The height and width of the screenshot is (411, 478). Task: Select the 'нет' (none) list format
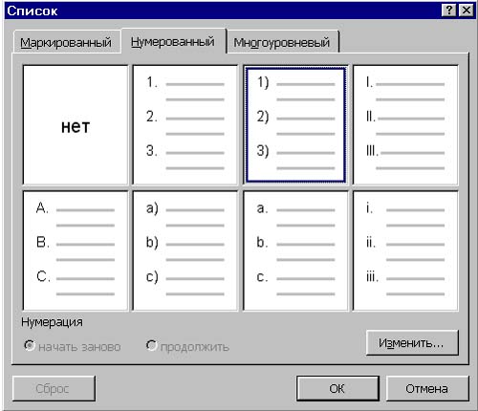[76, 125]
